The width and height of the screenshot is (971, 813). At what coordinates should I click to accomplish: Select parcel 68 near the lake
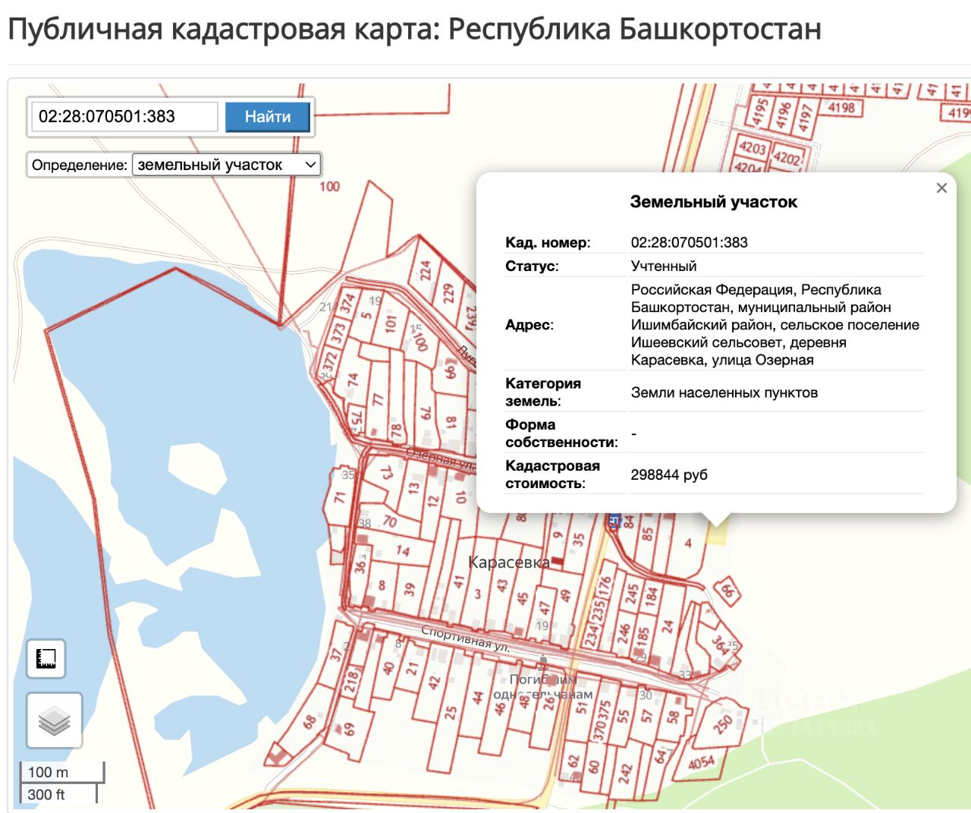point(310,721)
